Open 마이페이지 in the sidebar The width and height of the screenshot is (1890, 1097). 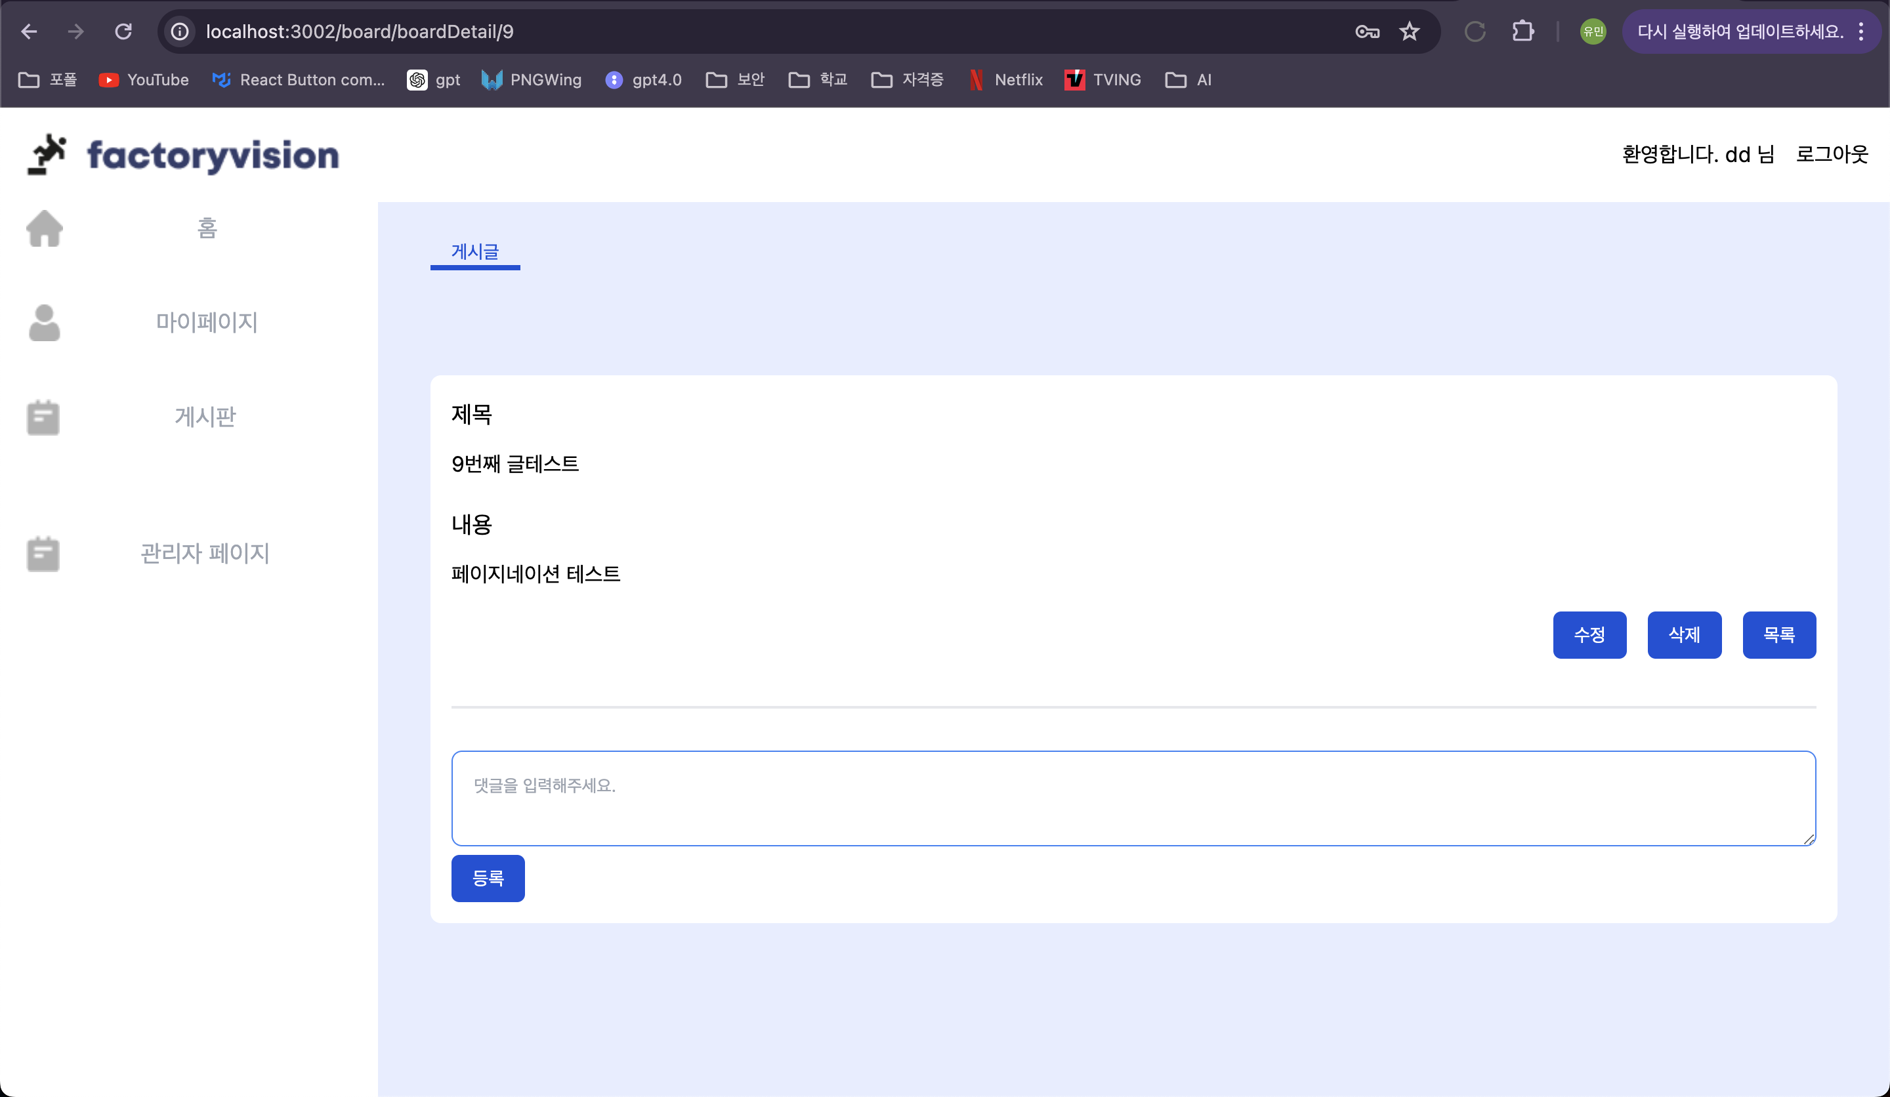pos(207,322)
